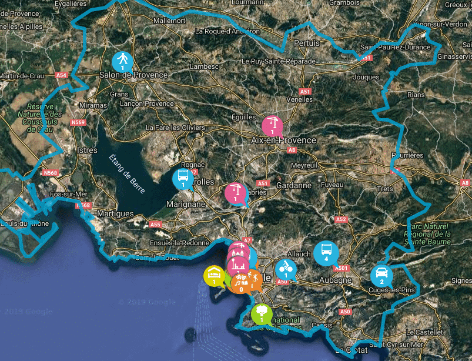The width and height of the screenshot is (472, 361).
Task: Open the blue bus marker near Rognac
Action: click(x=183, y=179)
